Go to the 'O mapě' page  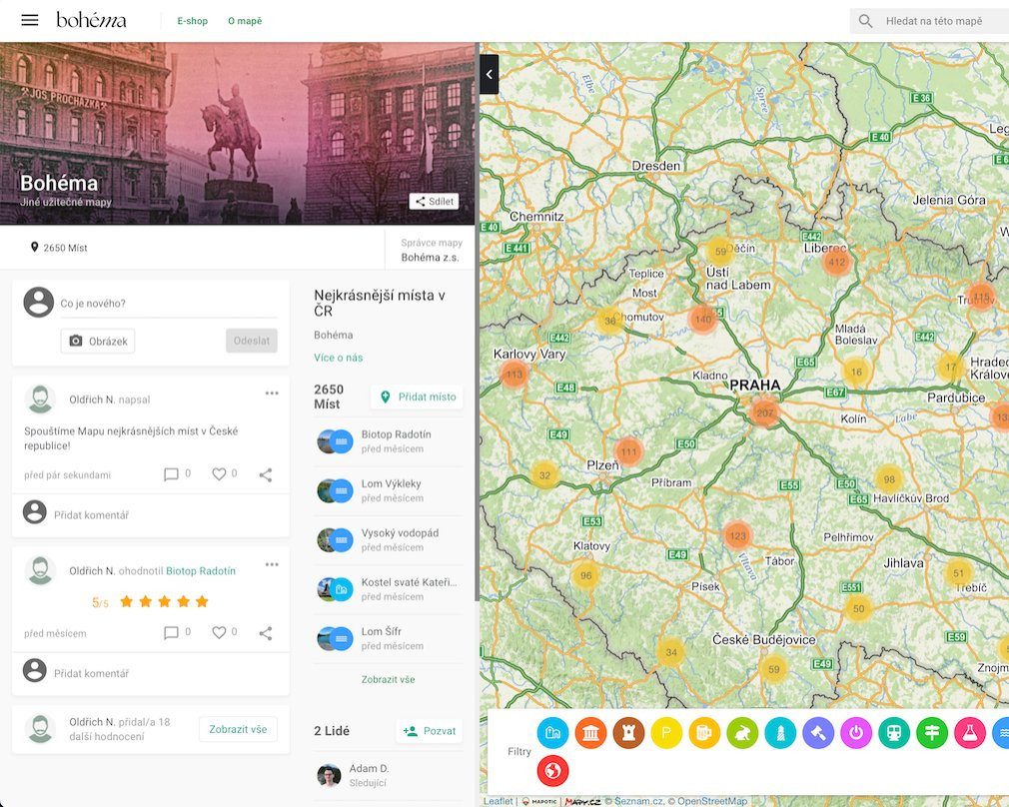[245, 21]
